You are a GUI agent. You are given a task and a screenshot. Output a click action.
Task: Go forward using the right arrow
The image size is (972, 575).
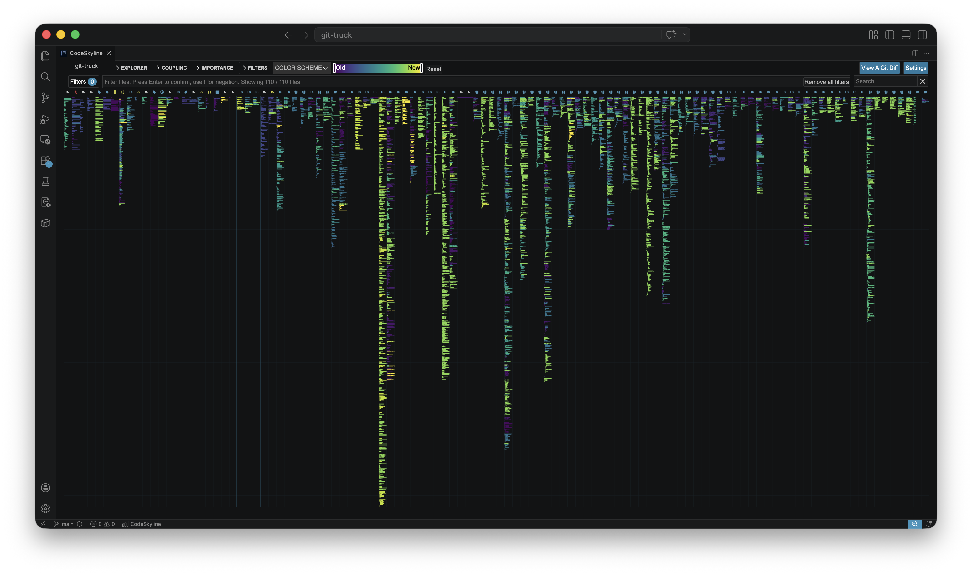(305, 35)
